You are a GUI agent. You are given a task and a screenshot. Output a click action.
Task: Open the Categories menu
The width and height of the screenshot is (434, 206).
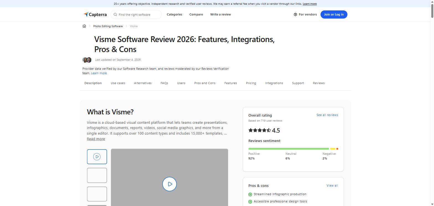point(174,14)
